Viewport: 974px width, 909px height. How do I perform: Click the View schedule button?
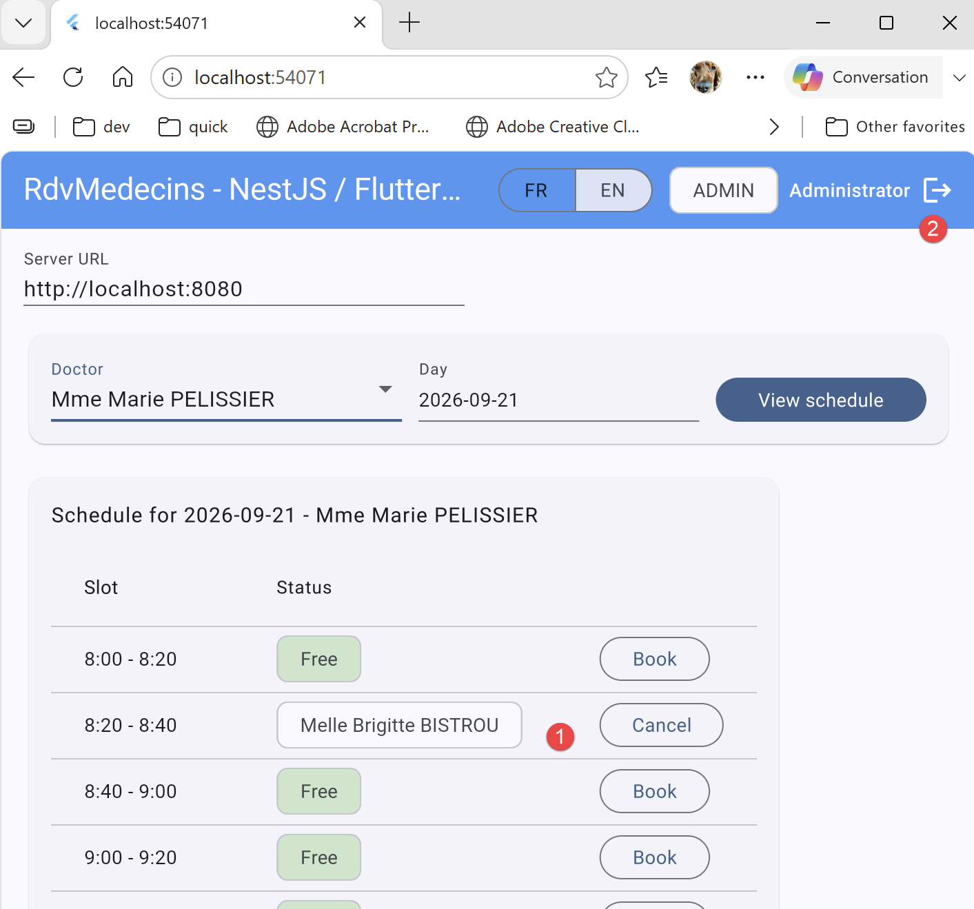(821, 400)
